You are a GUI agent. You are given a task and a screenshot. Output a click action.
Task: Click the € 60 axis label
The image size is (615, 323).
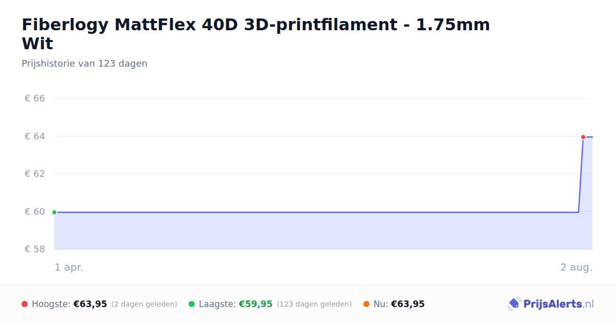pyautogui.click(x=35, y=211)
